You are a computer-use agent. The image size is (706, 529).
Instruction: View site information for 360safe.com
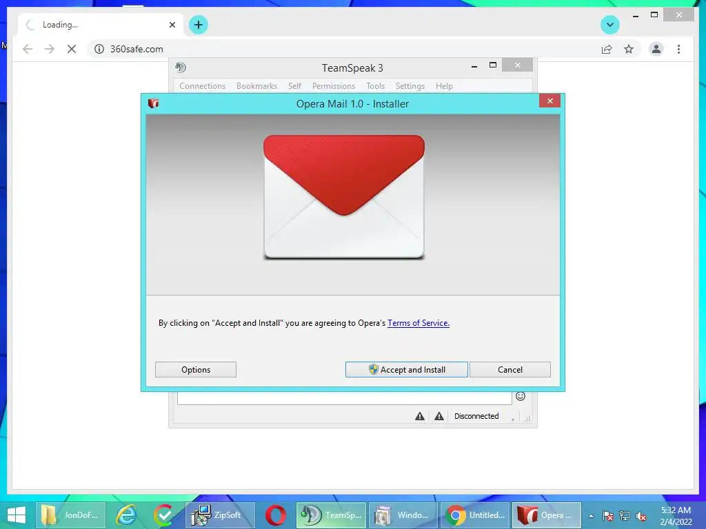tap(99, 49)
